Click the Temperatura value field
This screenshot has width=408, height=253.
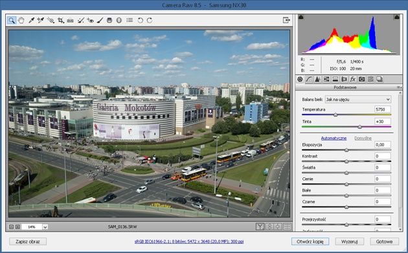pyautogui.click(x=383, y=109)
